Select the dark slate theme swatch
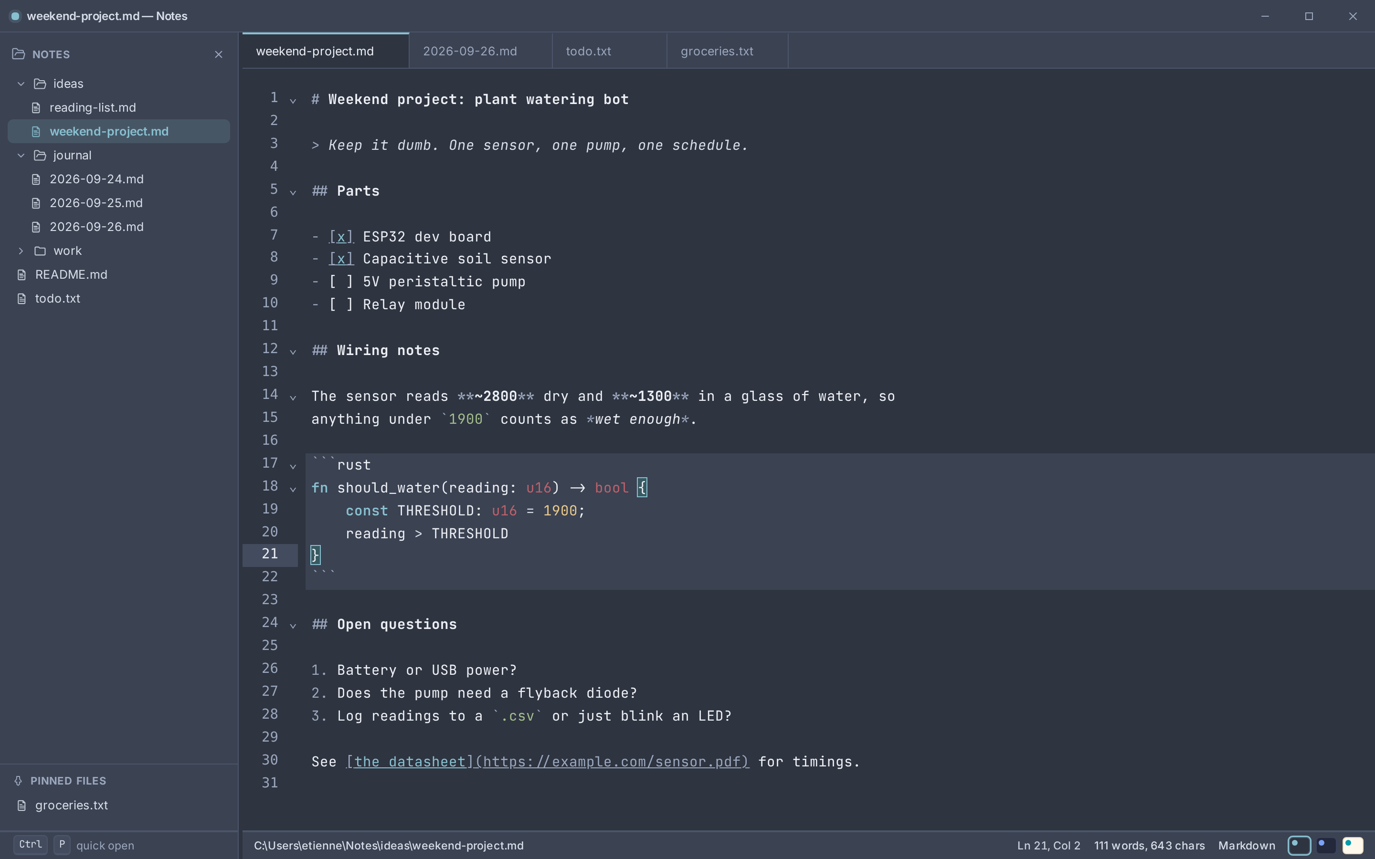Image resolution: width=1375 pixels, height=859 pixels. click(x=1299, y=845)
